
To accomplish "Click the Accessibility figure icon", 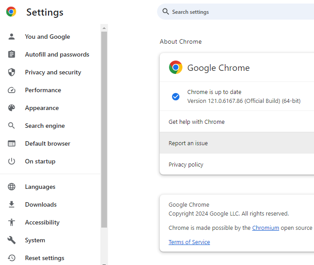I will pos(12,222).
